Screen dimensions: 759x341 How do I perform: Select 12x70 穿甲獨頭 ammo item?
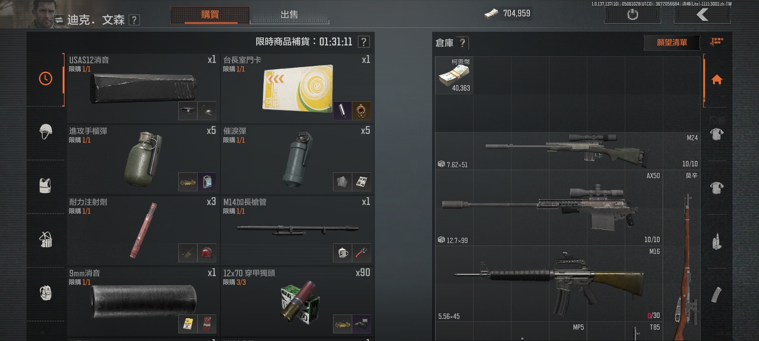pyautogui.click(x=296, y=301)
